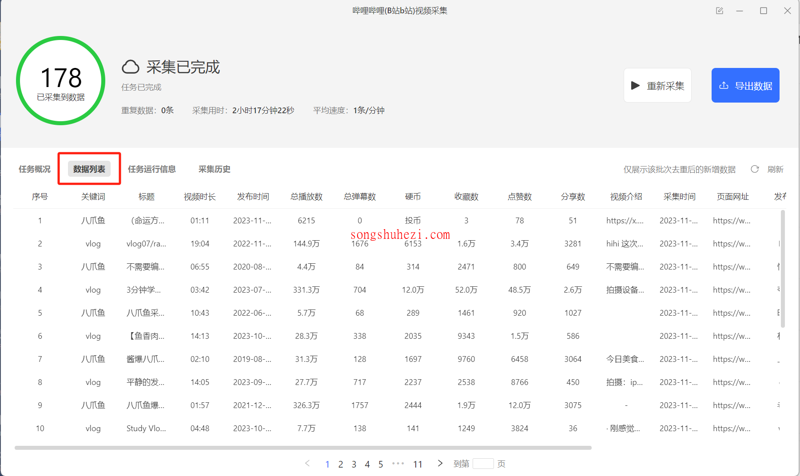Viewport: 800px width, 476px height.
Task: Click the 视频时长 column header
Action: coord(200,197)
